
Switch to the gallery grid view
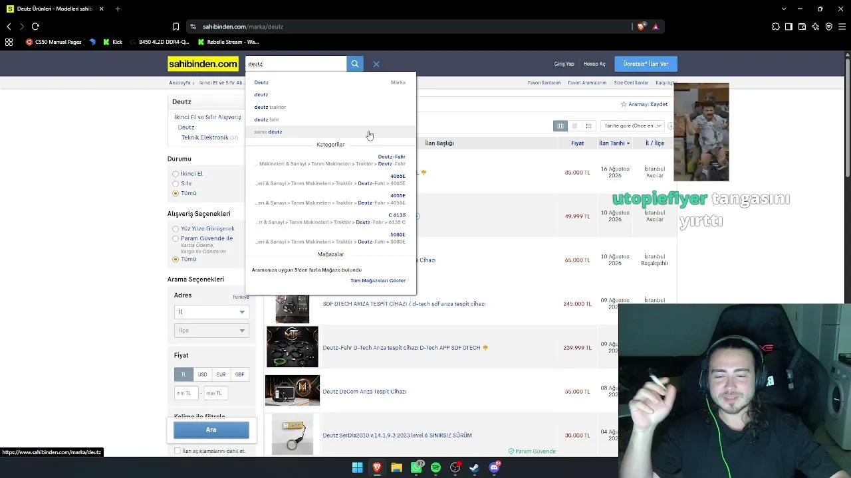(588, 126)
